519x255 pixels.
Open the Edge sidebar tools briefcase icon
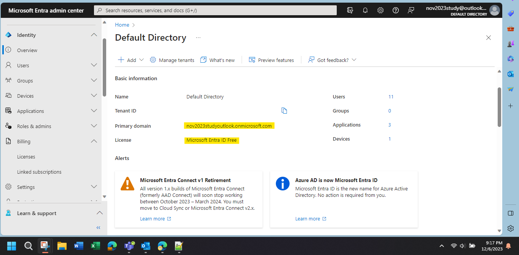[x=511, y=29]
